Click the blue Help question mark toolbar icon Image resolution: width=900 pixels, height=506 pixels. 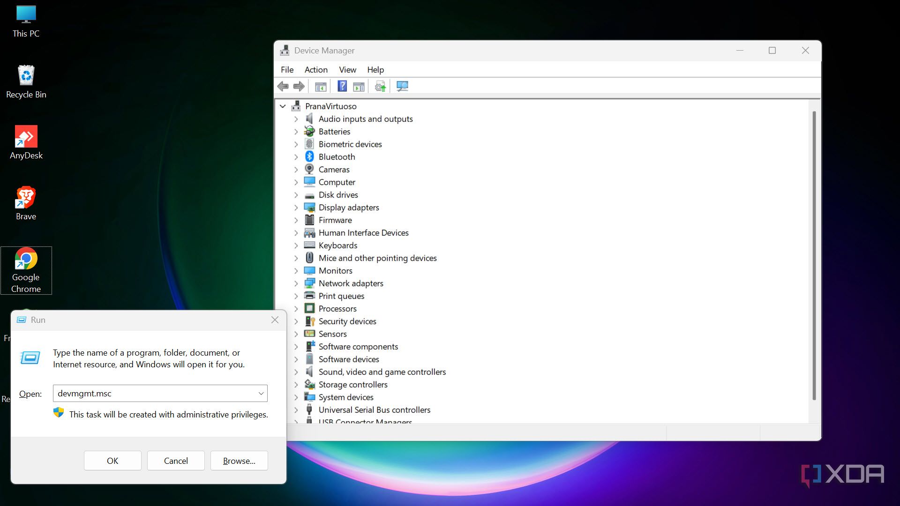[x=342, y=86]
